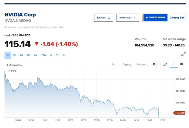Select the YTD range tab

pos(43,55)
